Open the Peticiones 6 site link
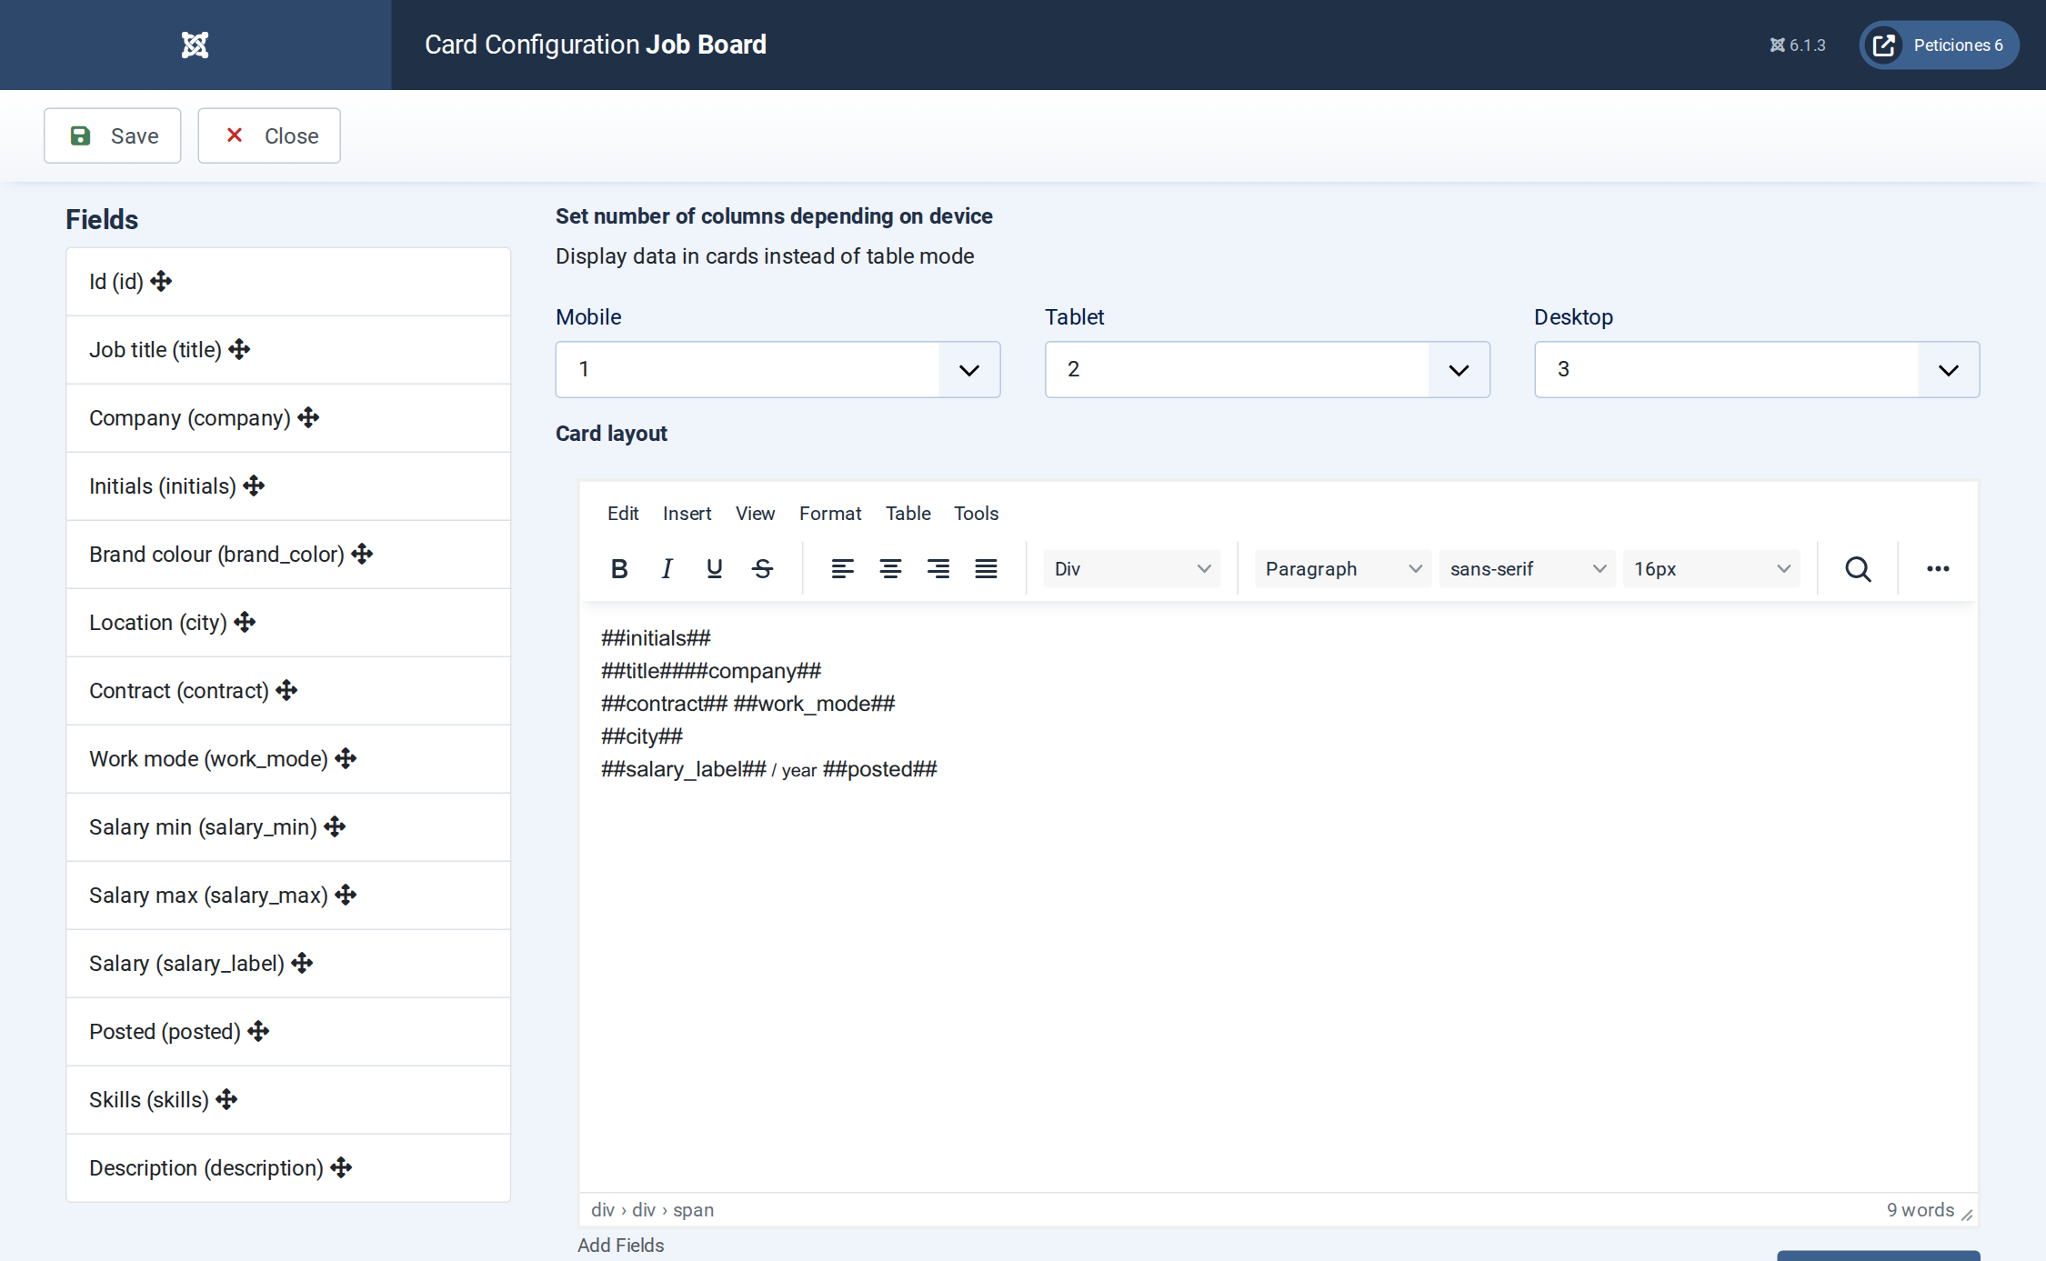Screen dimensions: 2046x1261 (x=1939, y=45)
